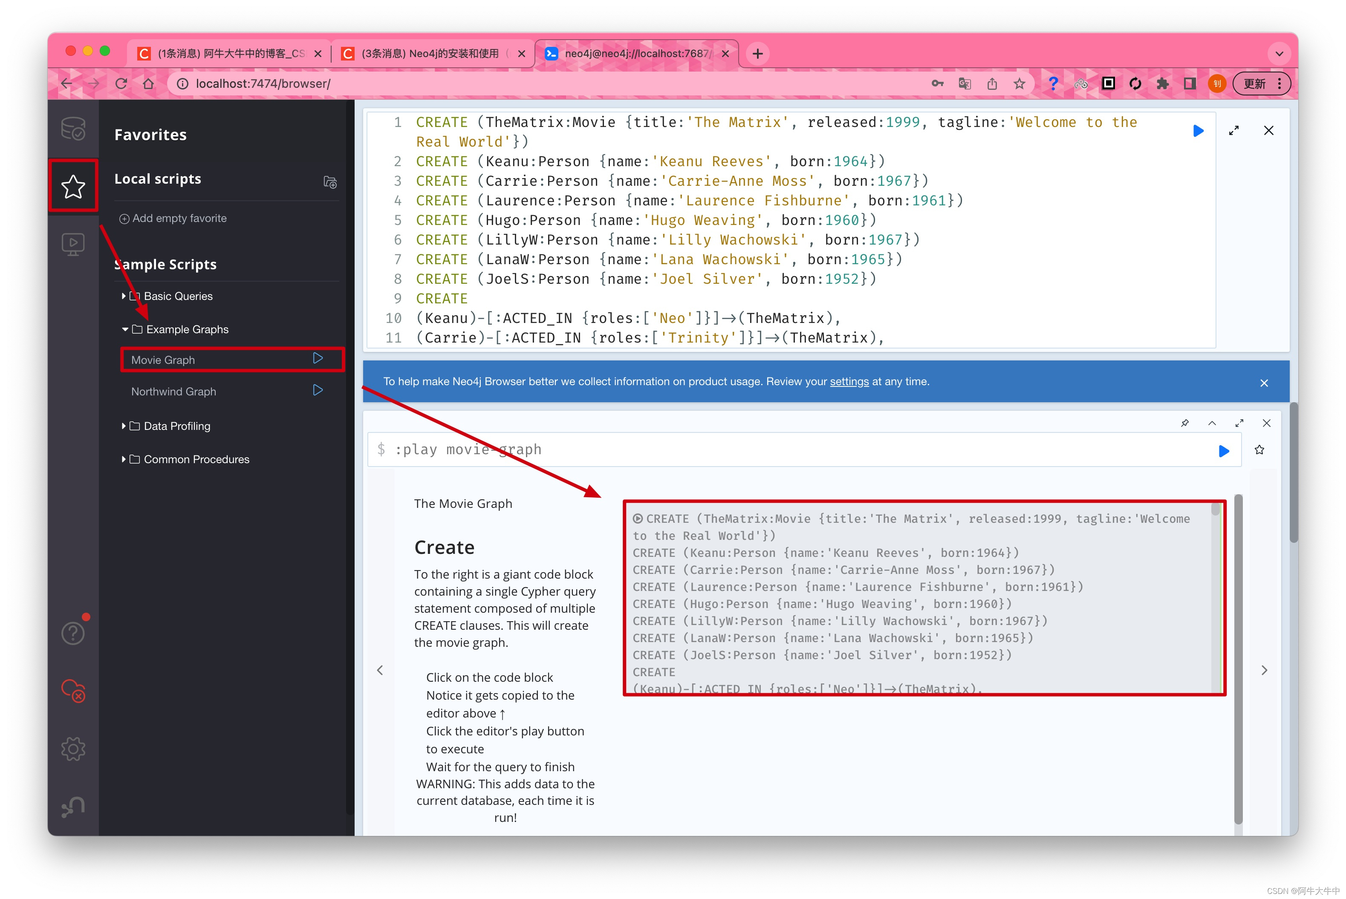Open a new browser tab
This screenshot has height=899, width=1346.
pyautogui.click(x=757, y=54)
